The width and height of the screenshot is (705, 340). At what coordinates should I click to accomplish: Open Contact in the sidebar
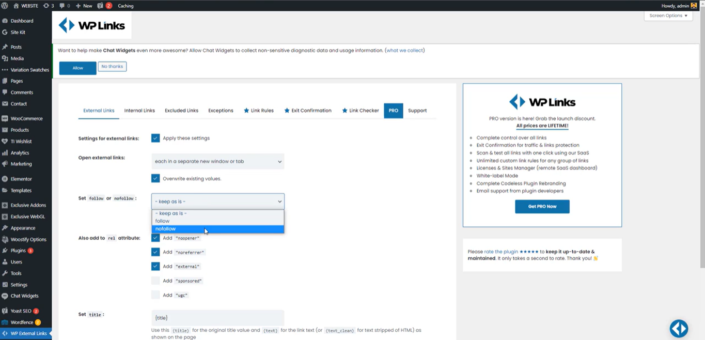pos(19,104)
